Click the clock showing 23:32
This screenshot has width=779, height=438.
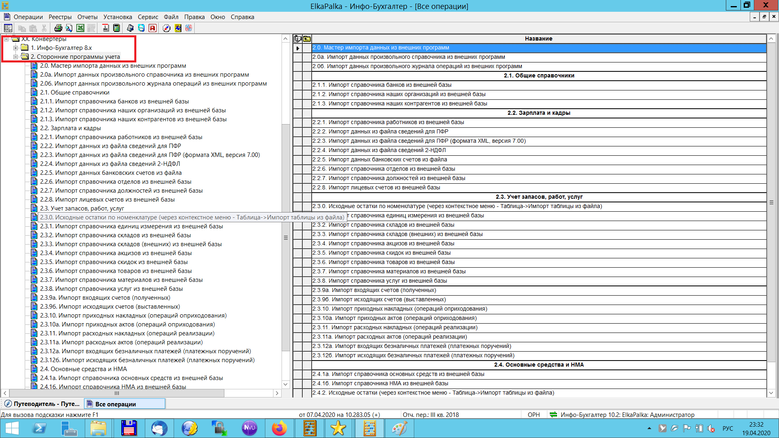click(756, 425)
